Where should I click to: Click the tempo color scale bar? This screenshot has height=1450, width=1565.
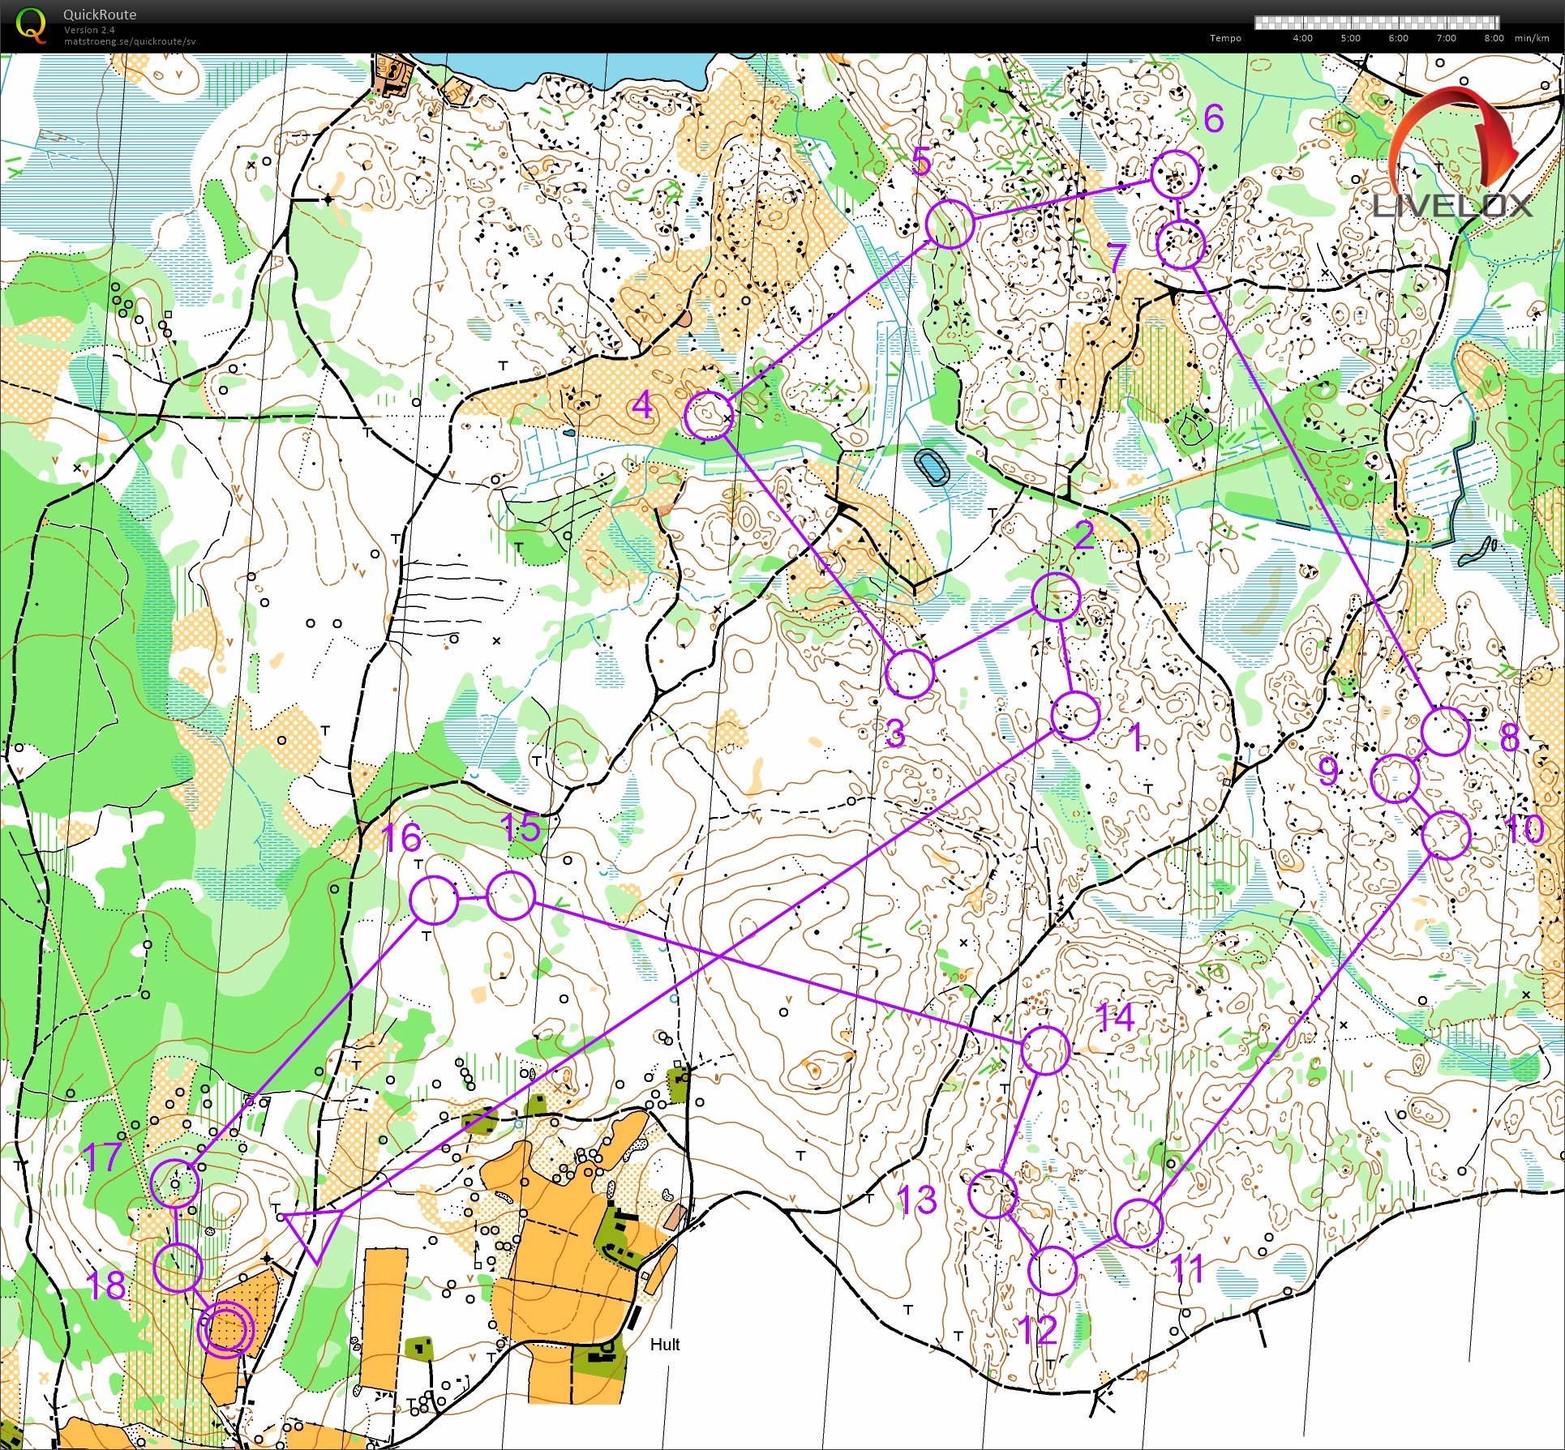click(1377, 23)
